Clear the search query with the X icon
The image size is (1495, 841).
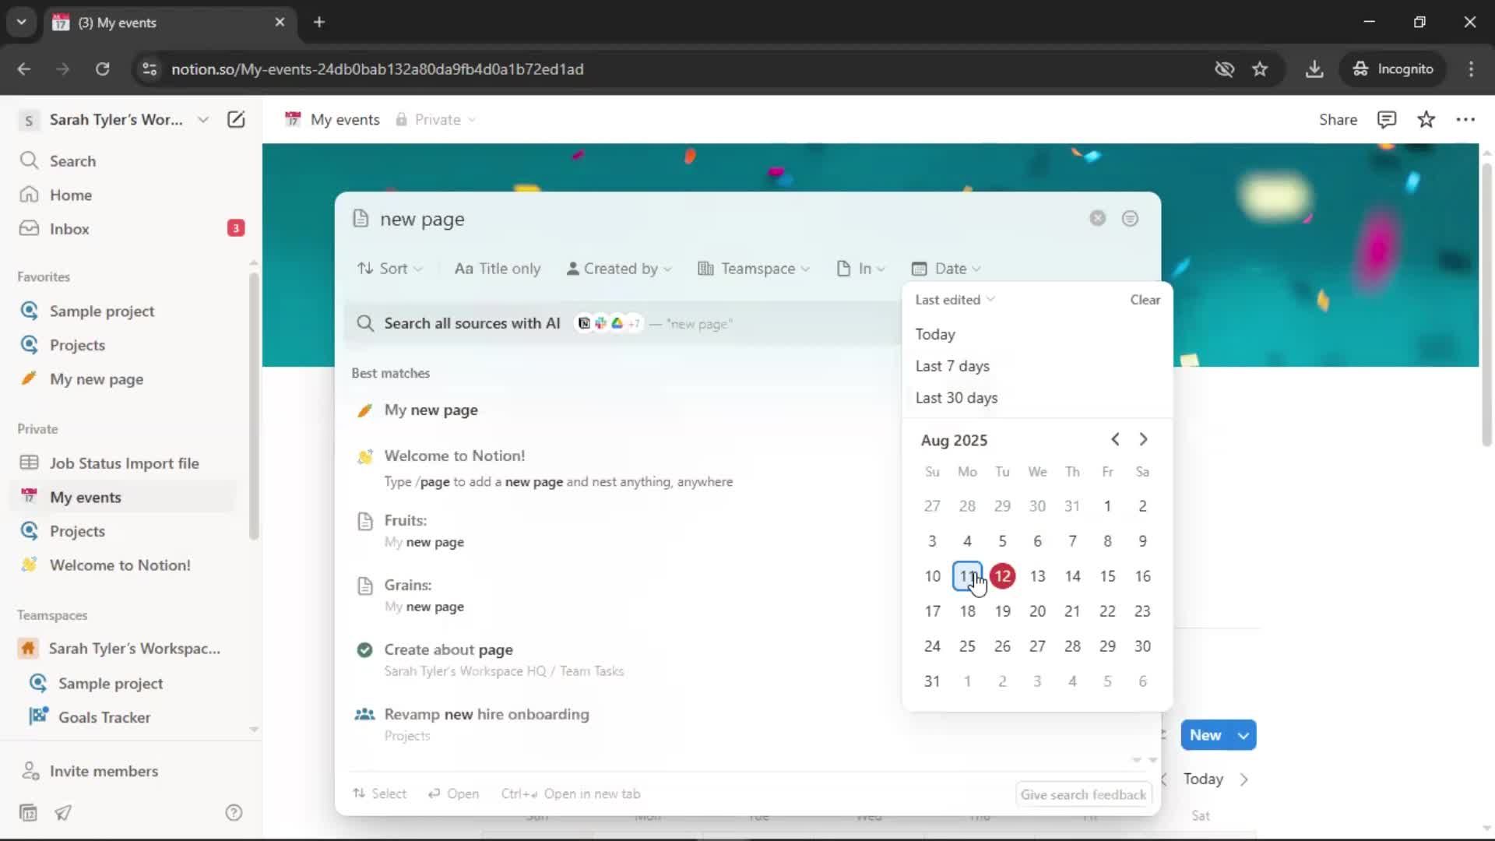coord(1097,219)
